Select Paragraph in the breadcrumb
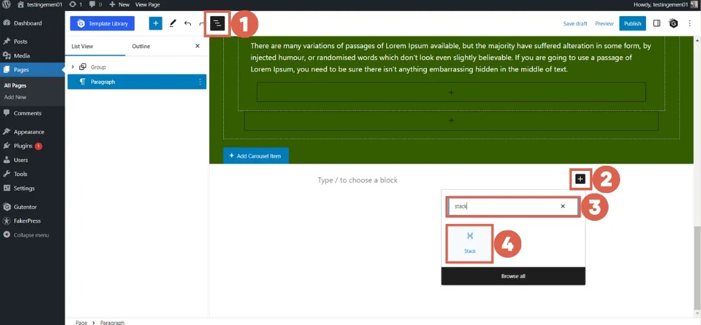Screen dimensions: 701x325 [x=113, y=322]
